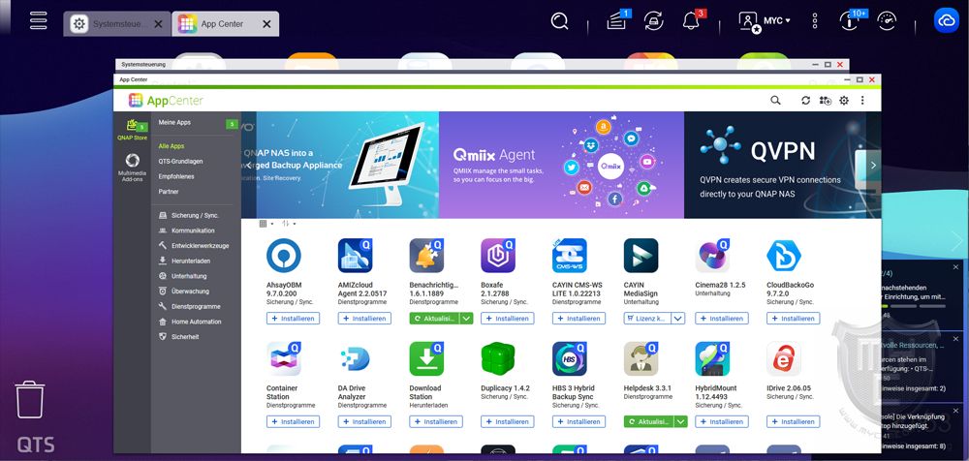969x461 pixels.
Task: Open QTS-Grundlagen category
Action: (x=180, y=162)
